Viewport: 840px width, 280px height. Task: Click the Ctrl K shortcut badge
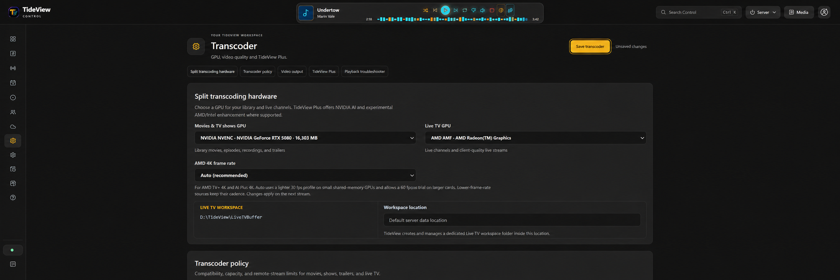729,12
